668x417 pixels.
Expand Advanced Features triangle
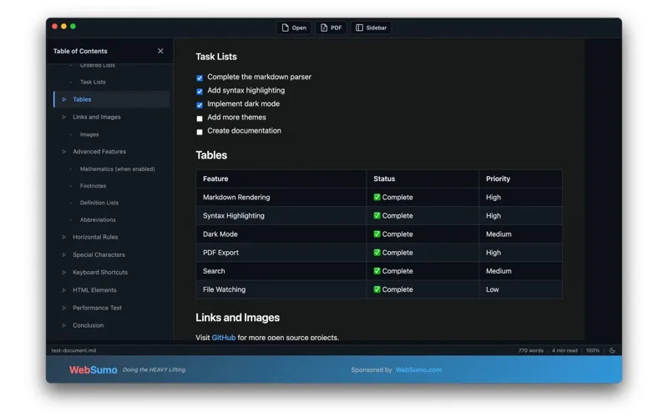point(64,152)
